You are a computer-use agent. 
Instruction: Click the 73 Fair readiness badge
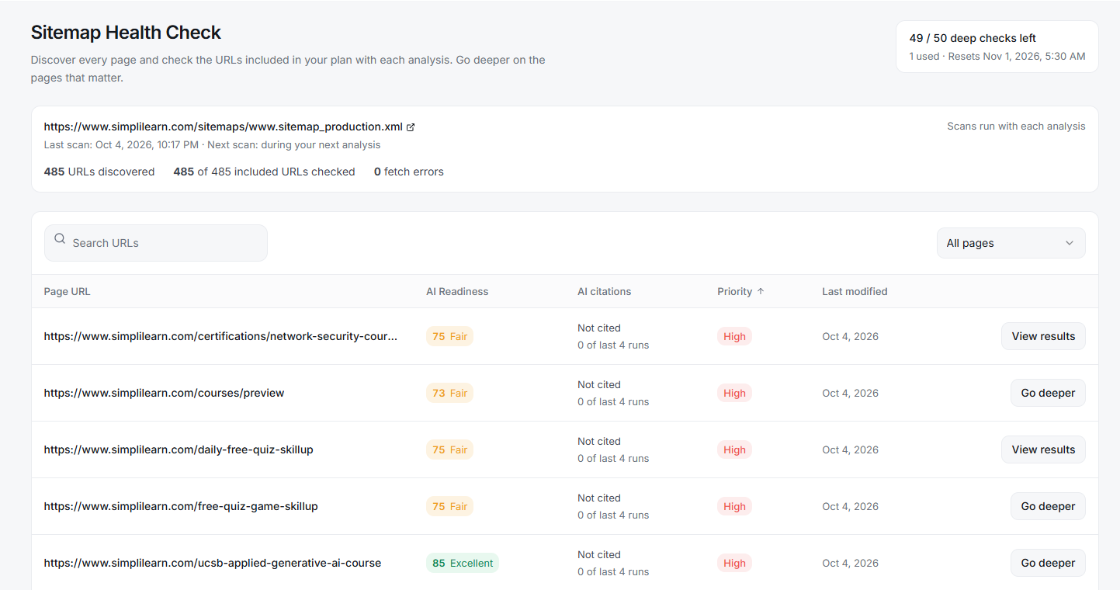tap(449, 393)
